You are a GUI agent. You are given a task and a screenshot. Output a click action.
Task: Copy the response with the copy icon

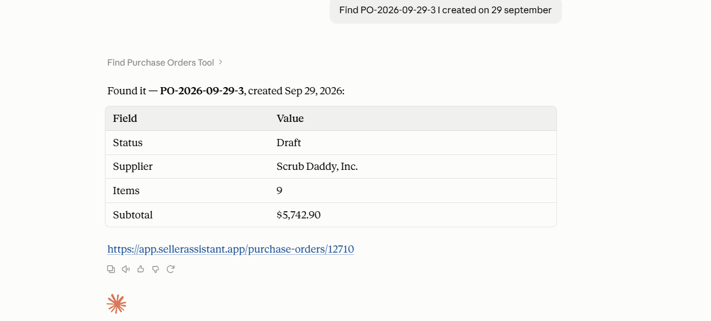(x=111, y=269)
